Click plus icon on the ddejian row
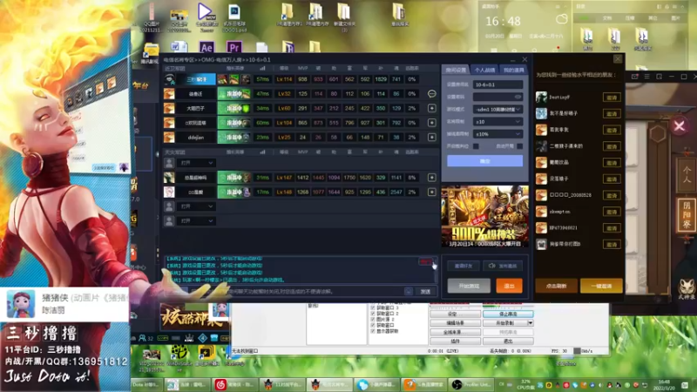This screenshot has width=697, height=392. coord(431,137)
